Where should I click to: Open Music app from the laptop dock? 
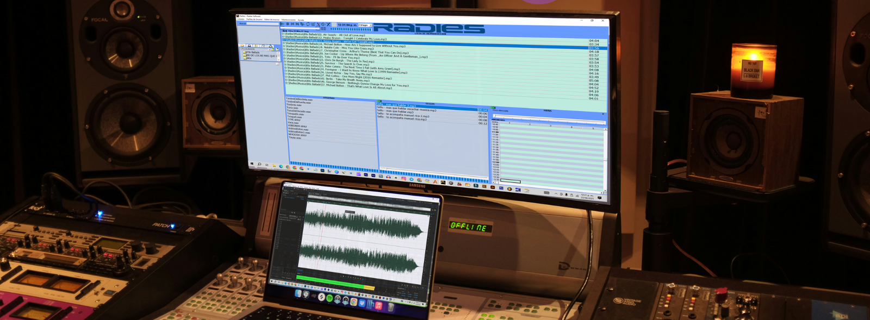378,305
